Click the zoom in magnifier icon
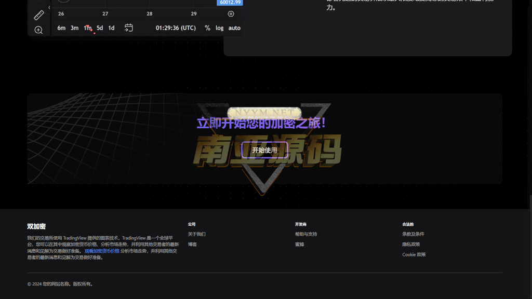 point(38,30)
